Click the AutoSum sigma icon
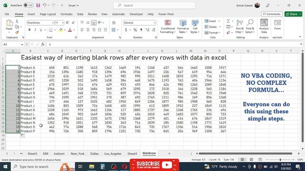This screenshot has width=305, height=171. (228, 21)
